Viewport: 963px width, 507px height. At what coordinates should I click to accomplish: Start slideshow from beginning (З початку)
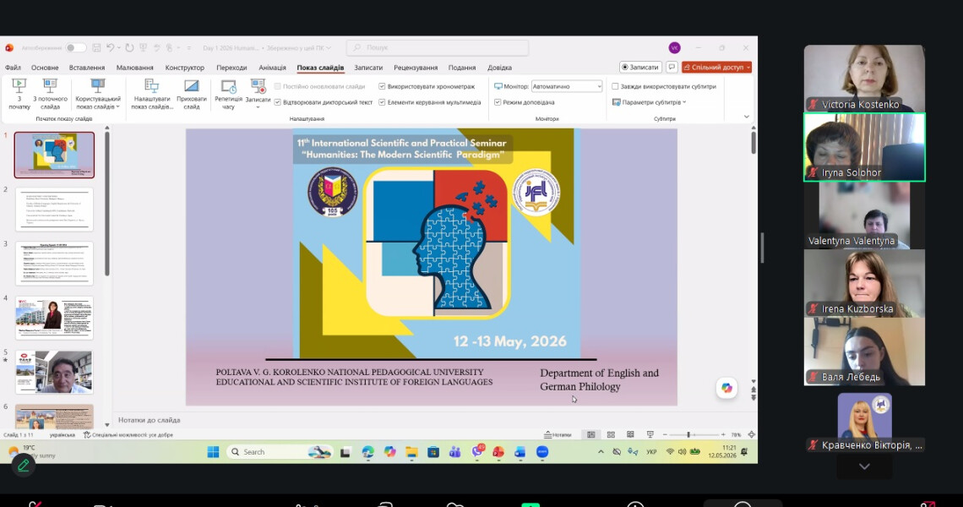pyautogui.click(x=19, y=94)
